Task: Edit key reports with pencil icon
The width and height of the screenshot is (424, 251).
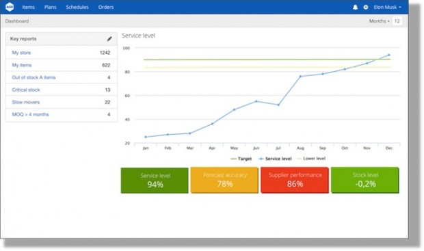Action: pos(109,39)
